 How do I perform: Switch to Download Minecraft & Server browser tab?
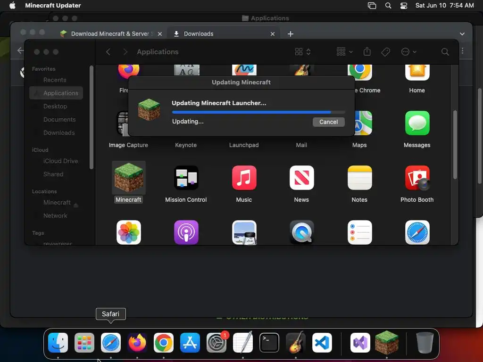click(110, 34)
